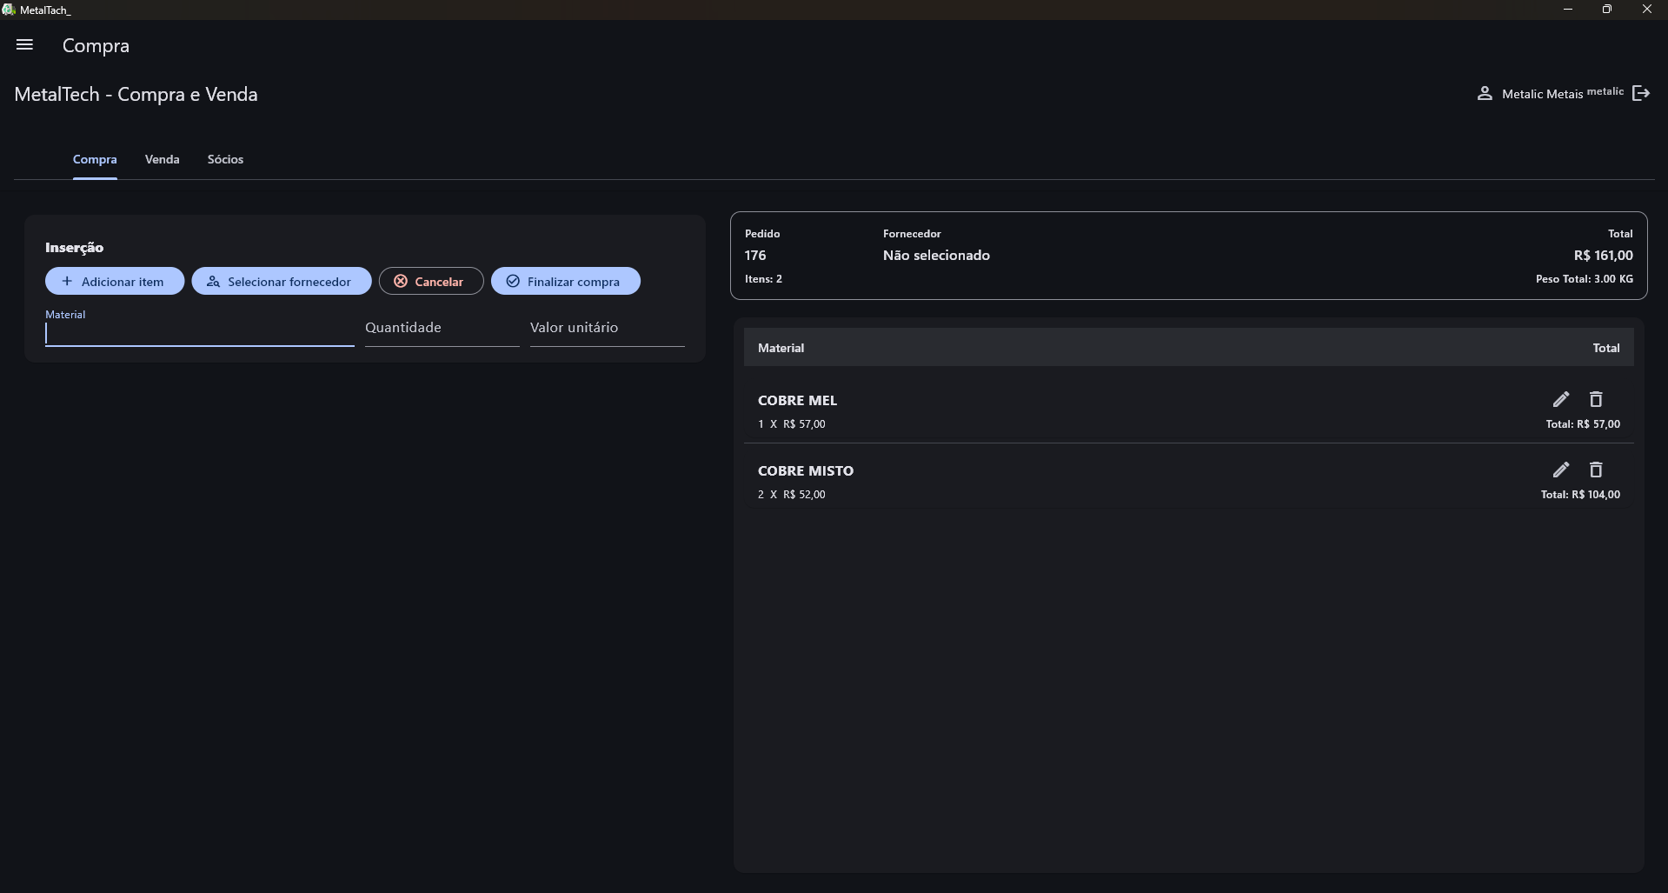Viewport: 1668px width, 893px height.
Task: Edit COBRE MISTO with the pencil icon
Action: click(1561, 469)
